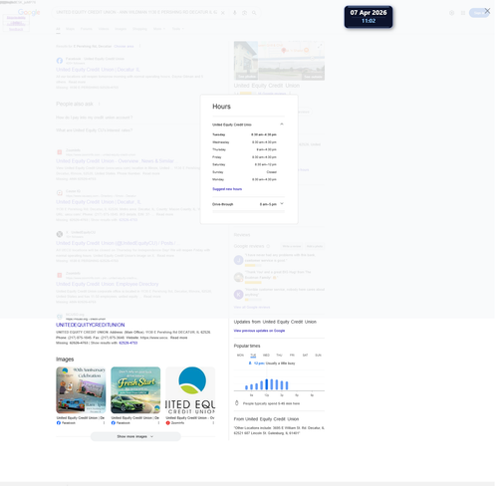Click the Facebook favicon on first result
This screenshot has height=486, width=498.
[x=60, y=61]
